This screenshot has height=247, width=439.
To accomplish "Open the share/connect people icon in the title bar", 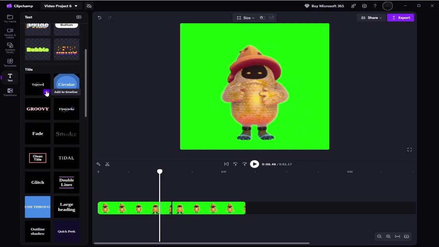I will [353, 6].
